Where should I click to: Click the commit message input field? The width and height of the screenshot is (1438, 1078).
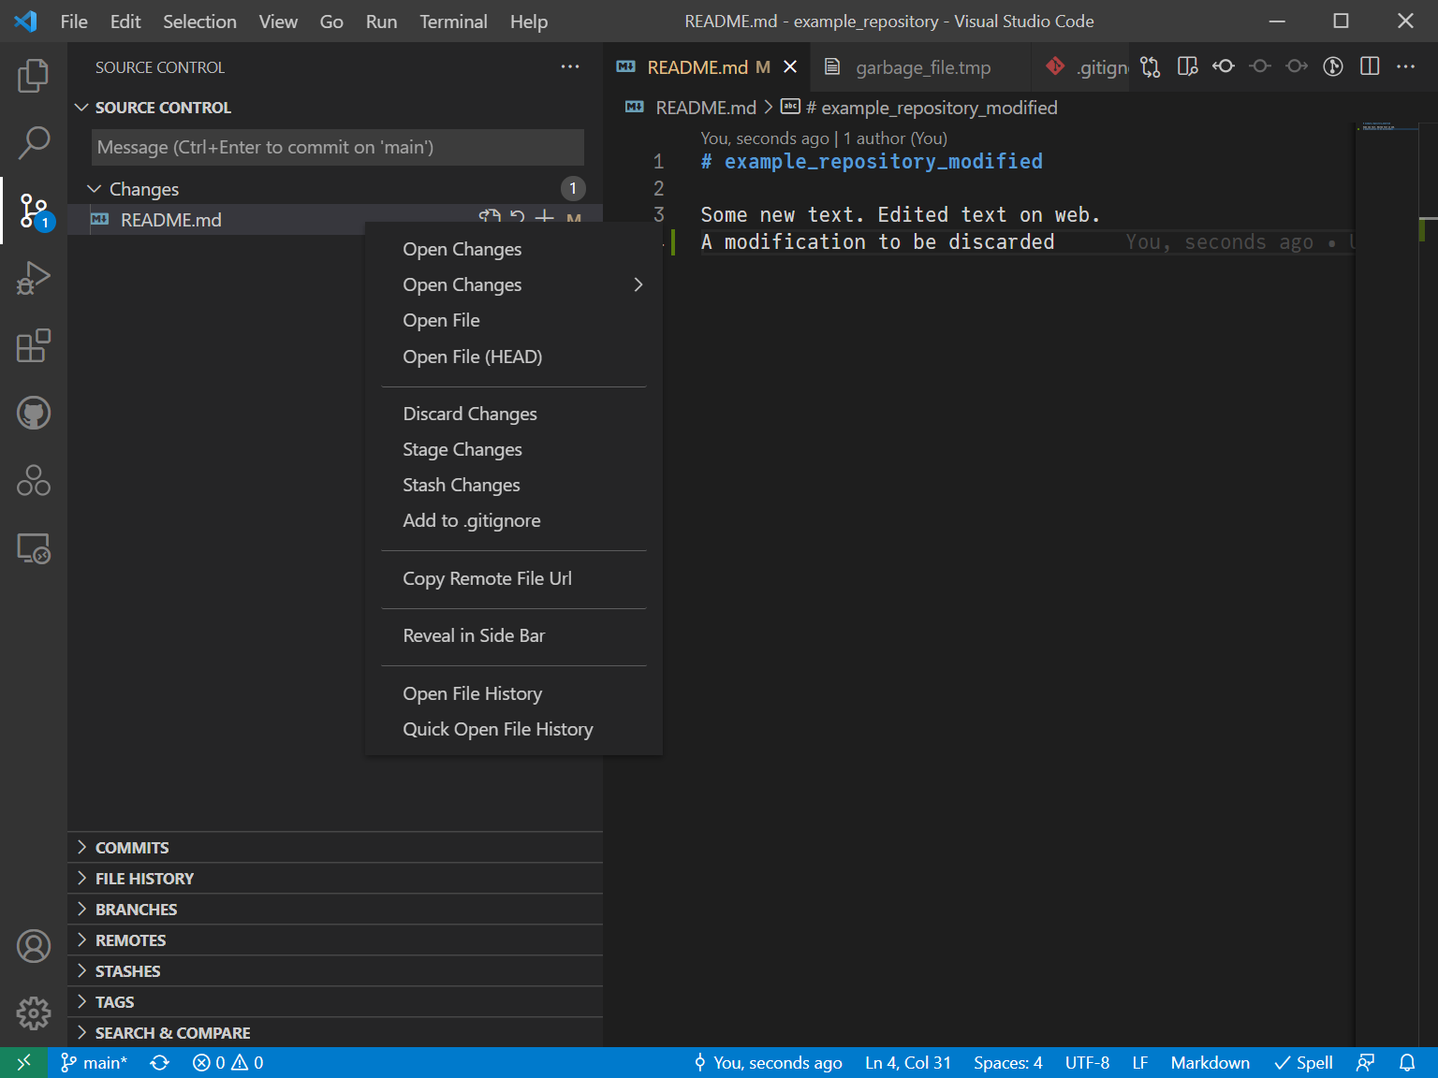(x=337, y=147)
